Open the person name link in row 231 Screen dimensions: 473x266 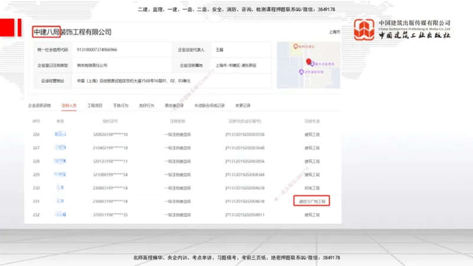(x=60, y=201)
